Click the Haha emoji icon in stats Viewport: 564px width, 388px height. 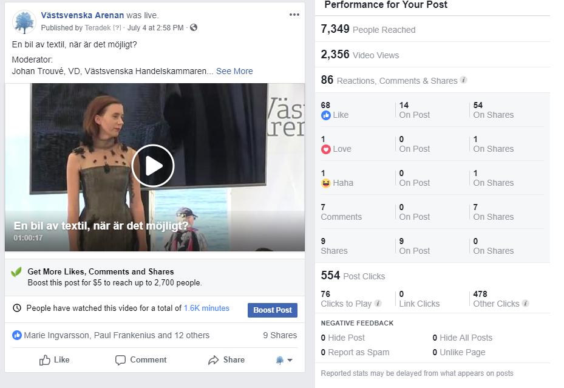coord(326,183)
